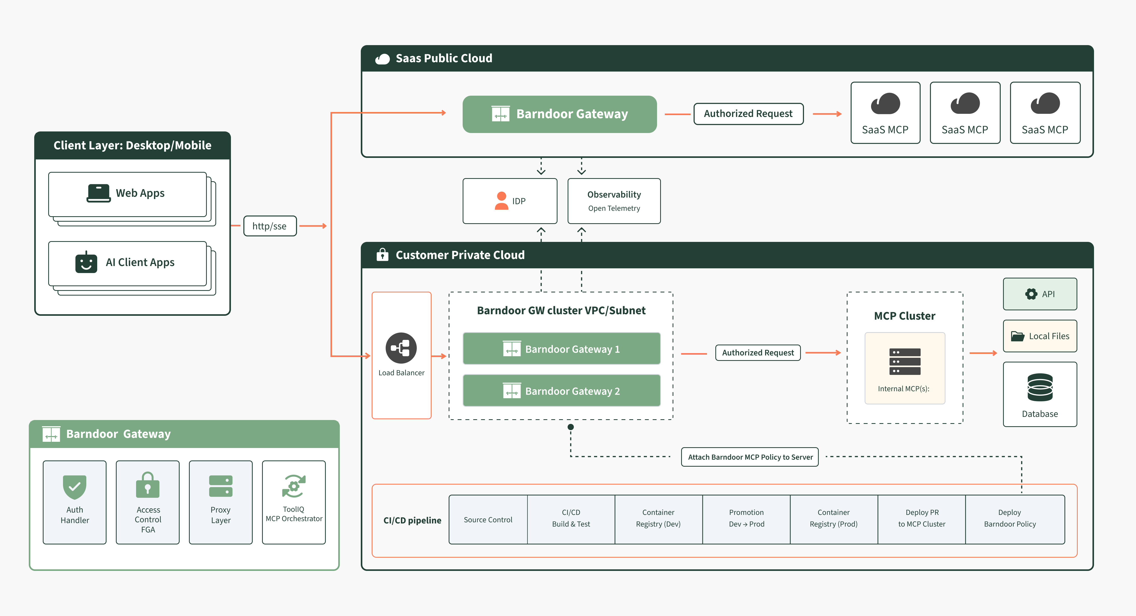
Task: Click the Barndoor Gateway 2 node
Action: [561, 390]
